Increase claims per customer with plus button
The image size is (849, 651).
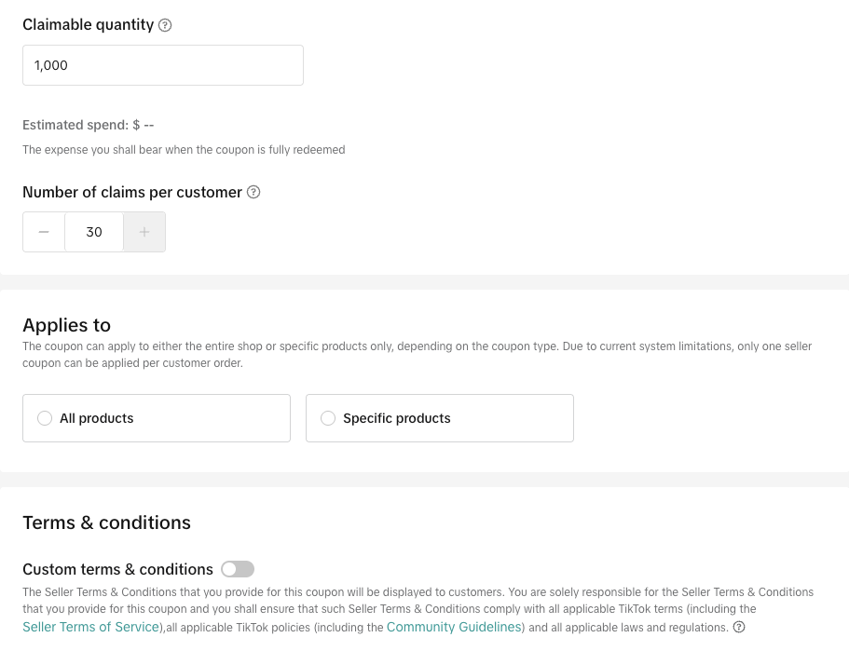click(144, 232)
